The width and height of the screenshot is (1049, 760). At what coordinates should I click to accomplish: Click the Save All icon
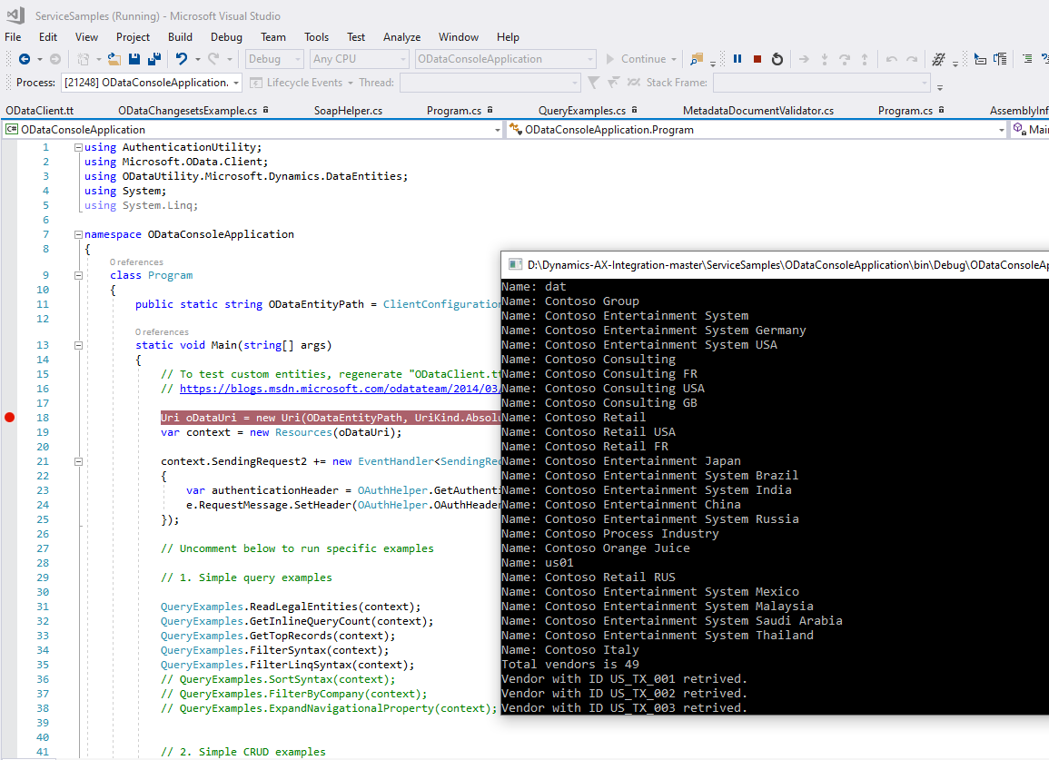coord(154,59)
